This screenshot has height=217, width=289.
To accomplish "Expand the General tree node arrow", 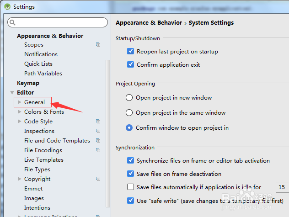I will (x=19, y=102).
